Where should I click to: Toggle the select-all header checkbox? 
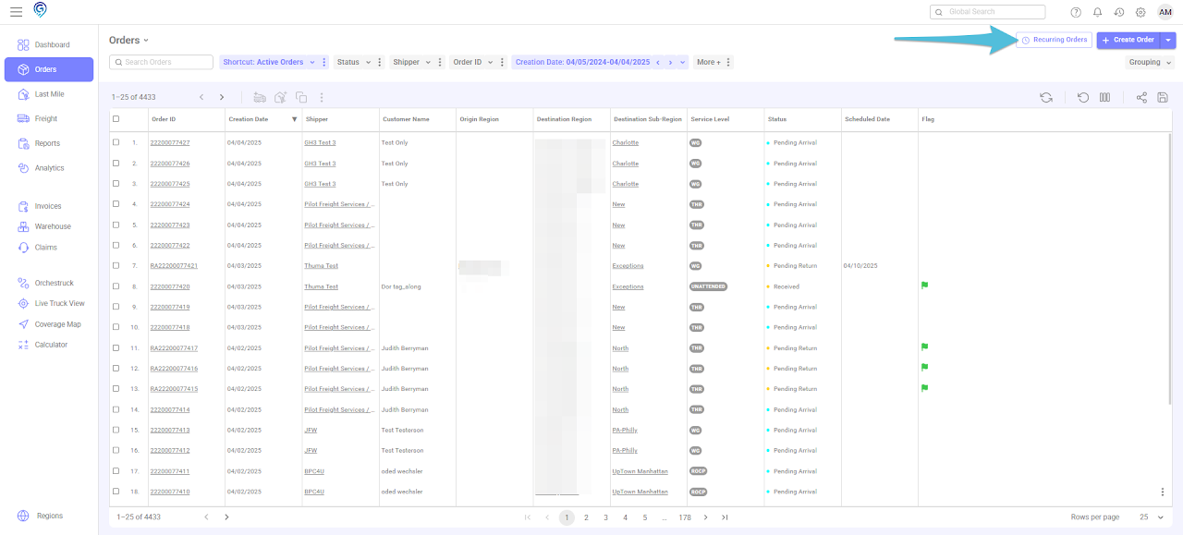coord(116,118)
